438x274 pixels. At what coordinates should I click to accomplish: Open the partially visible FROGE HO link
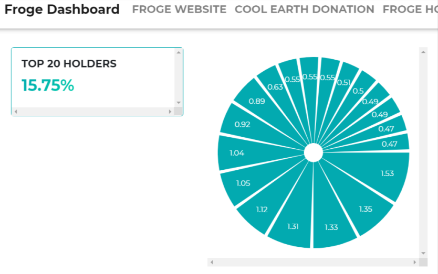click(410, 9)
